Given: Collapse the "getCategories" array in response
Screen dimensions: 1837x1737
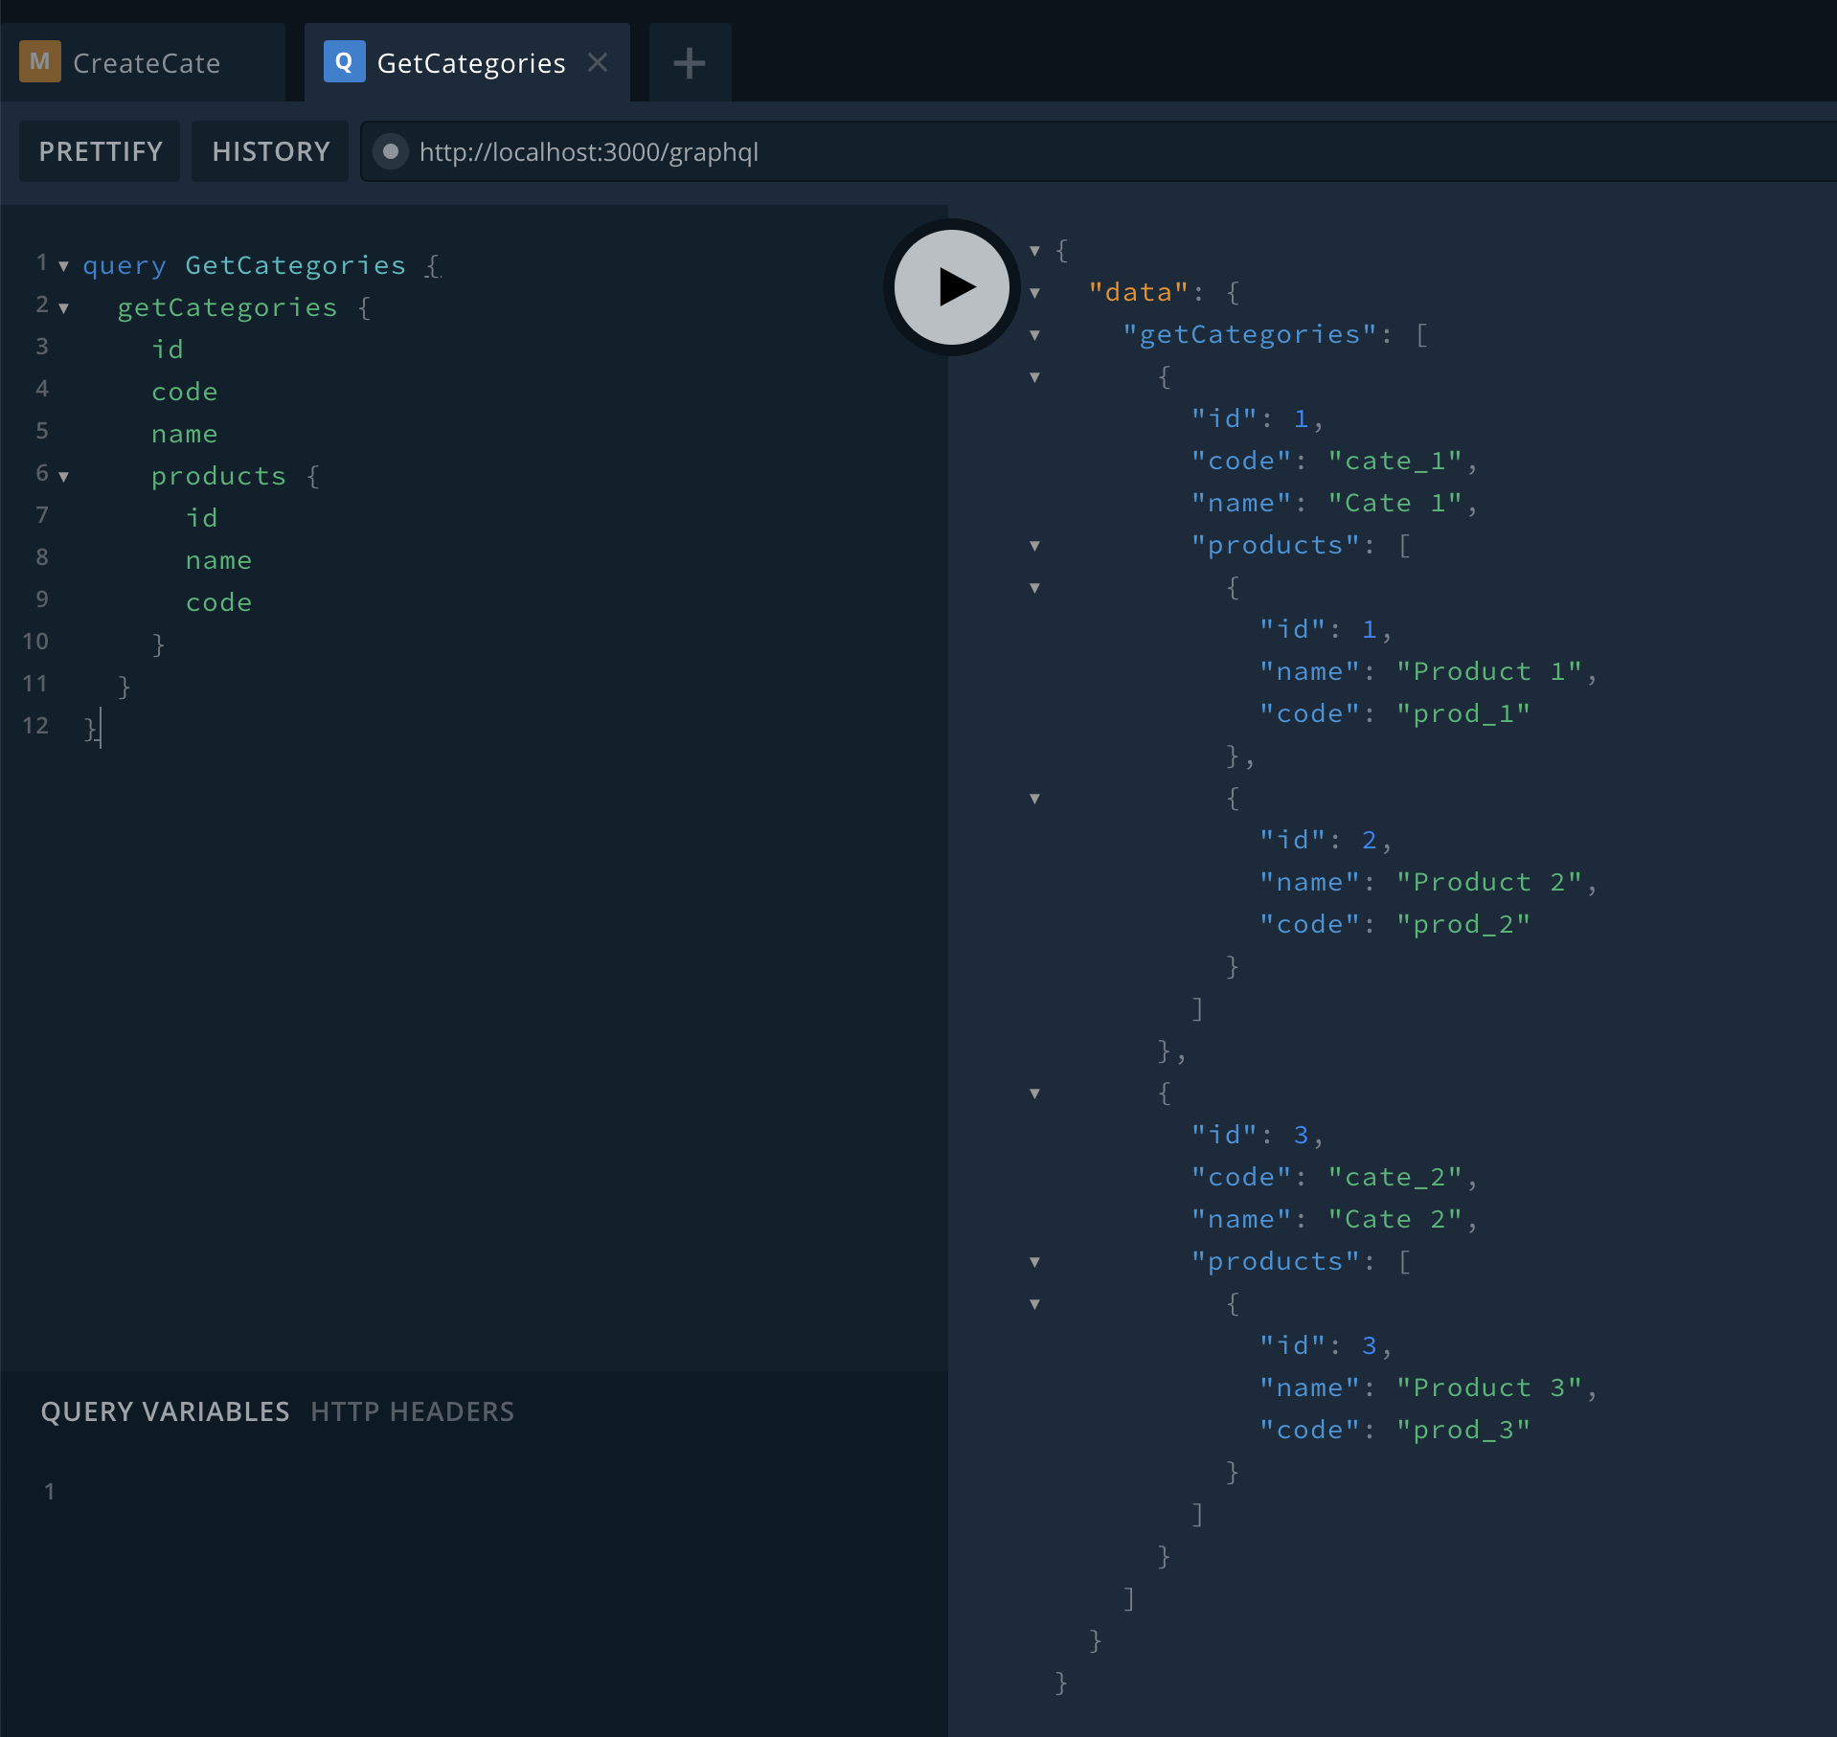Looking at the screenshot, I should pos(1034,335).
